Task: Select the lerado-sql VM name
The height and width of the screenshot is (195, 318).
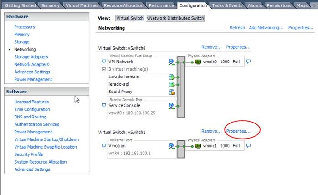Action: pos(118,84)
